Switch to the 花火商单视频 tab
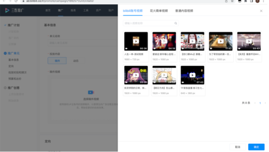 point(159,11)
